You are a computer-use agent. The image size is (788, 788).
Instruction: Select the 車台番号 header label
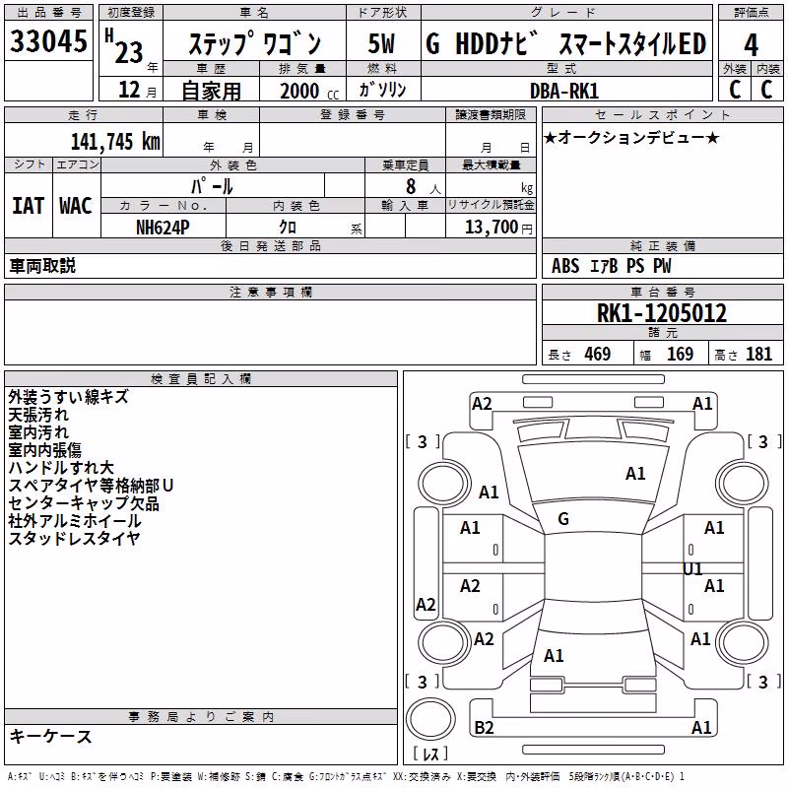pyautogui.click(x=662, y=292)
